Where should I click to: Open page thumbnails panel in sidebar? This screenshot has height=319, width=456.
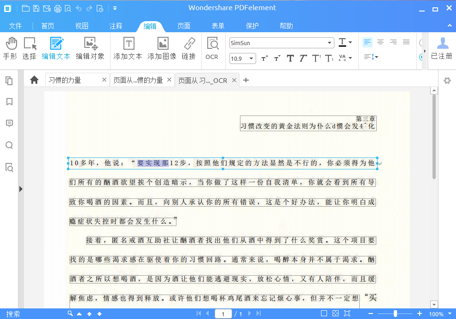9,81
